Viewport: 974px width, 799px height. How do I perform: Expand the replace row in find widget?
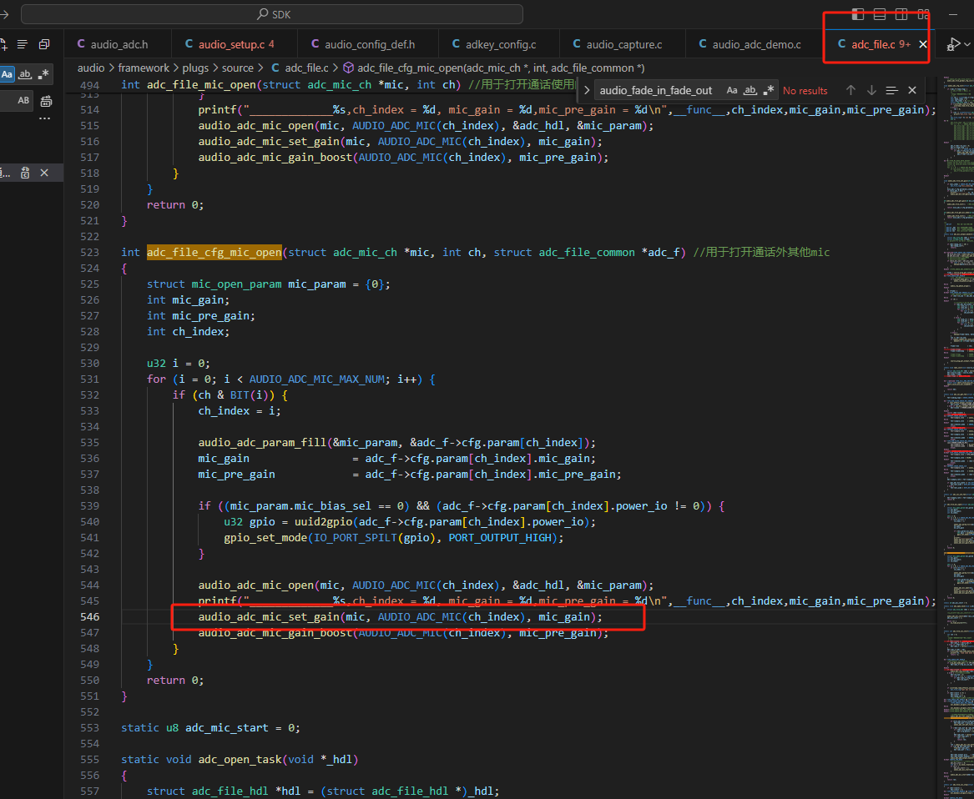coord(587,90)
